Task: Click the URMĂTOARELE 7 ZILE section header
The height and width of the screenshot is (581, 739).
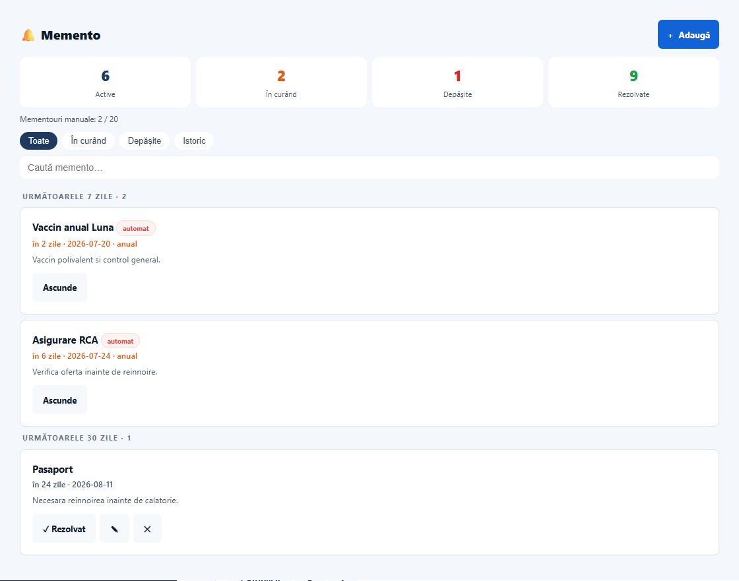Action: coord(75,197)
